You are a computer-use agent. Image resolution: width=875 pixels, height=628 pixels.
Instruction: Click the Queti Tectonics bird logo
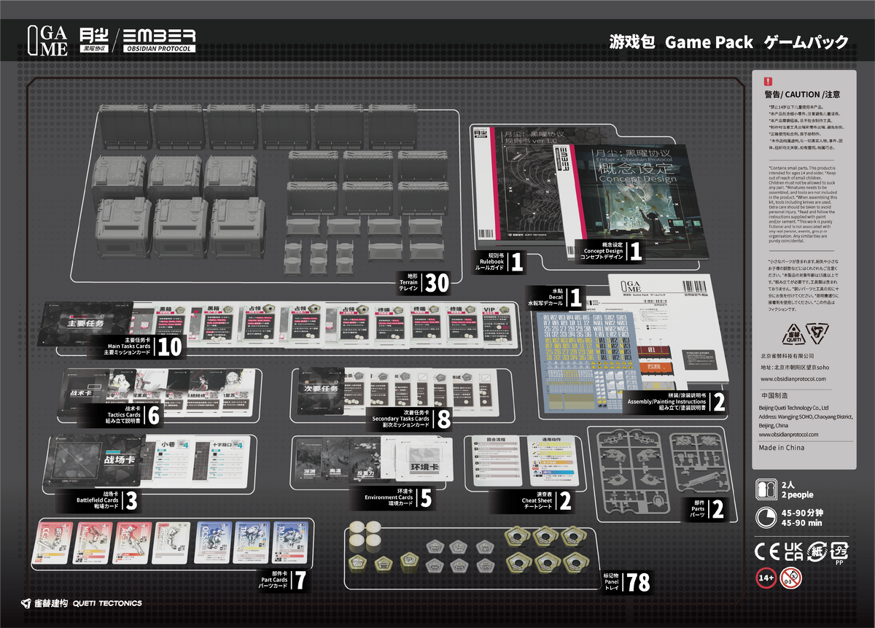[27, 603]
